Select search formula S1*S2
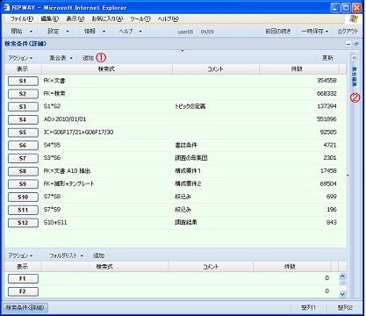366x316 pixels. (52, 106)
